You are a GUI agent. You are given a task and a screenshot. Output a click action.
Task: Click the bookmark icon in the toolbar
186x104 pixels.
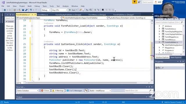click(x=103, y=10)
